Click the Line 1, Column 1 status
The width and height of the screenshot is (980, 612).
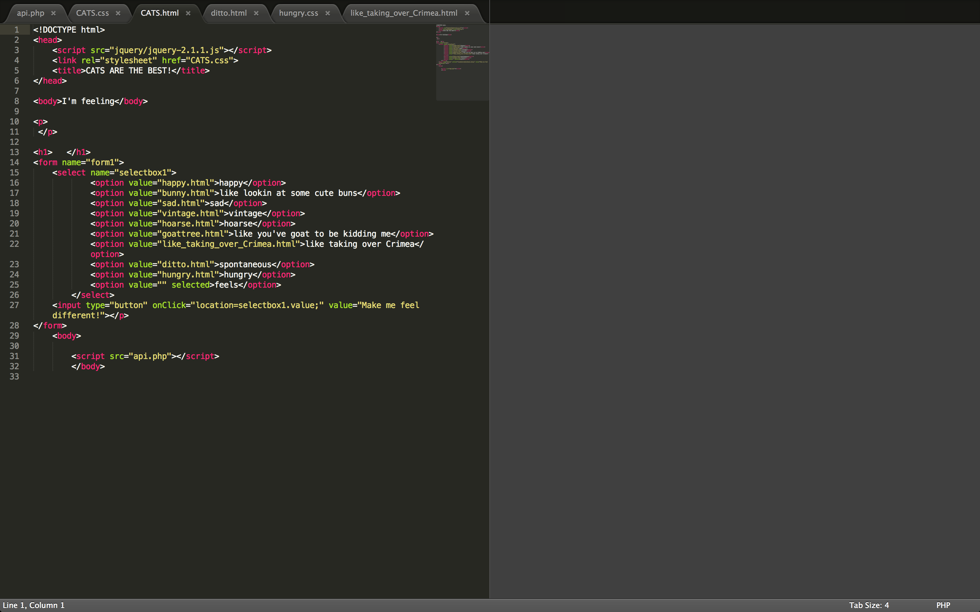34,605
